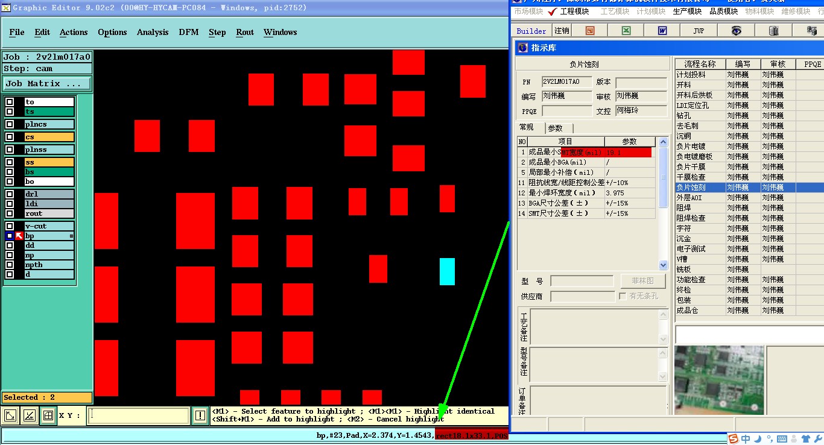Click the Builder button

pyautogui.click(x=531, y=31)
